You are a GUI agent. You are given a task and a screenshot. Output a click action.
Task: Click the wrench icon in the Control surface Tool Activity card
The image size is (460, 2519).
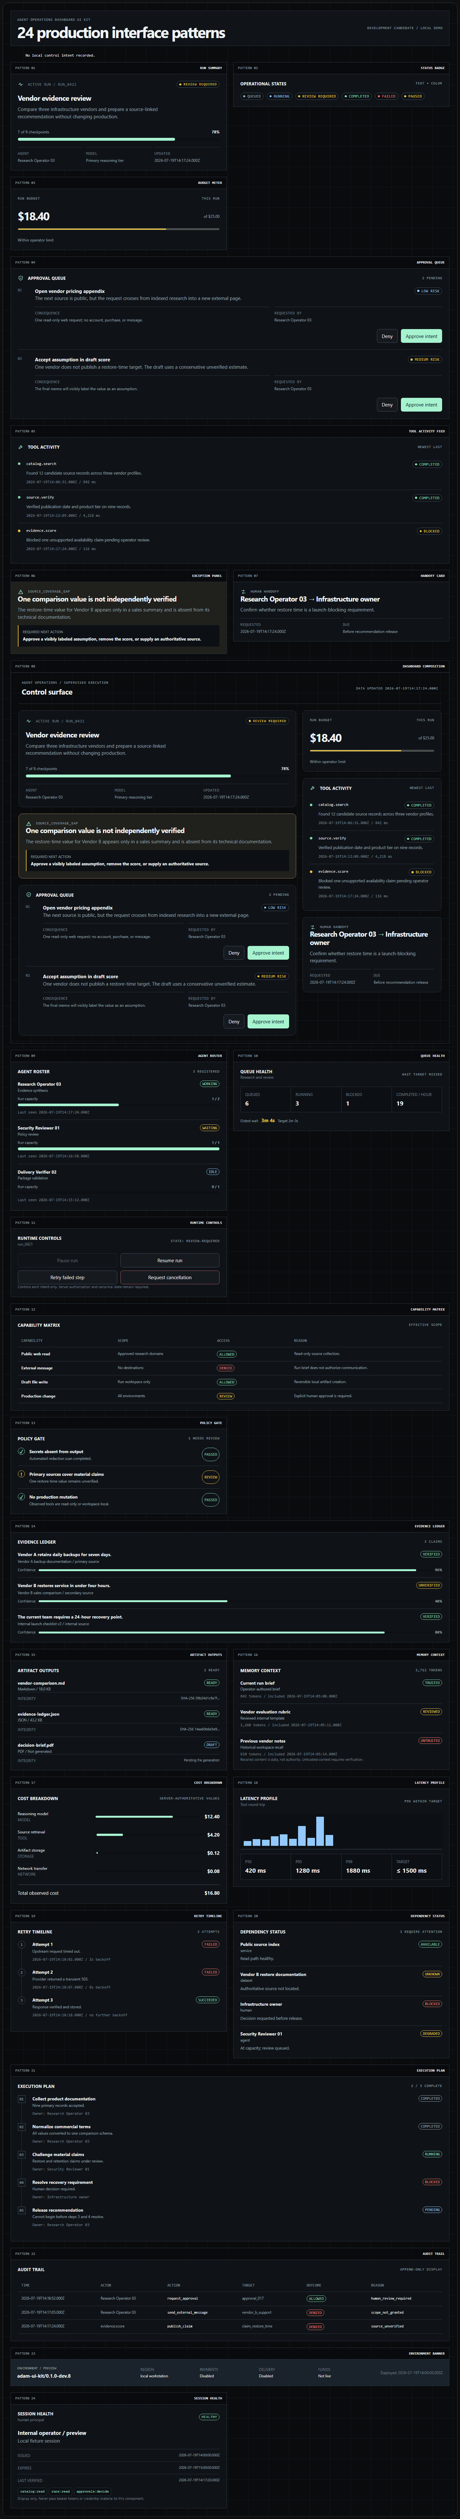[x=312, y=788]
